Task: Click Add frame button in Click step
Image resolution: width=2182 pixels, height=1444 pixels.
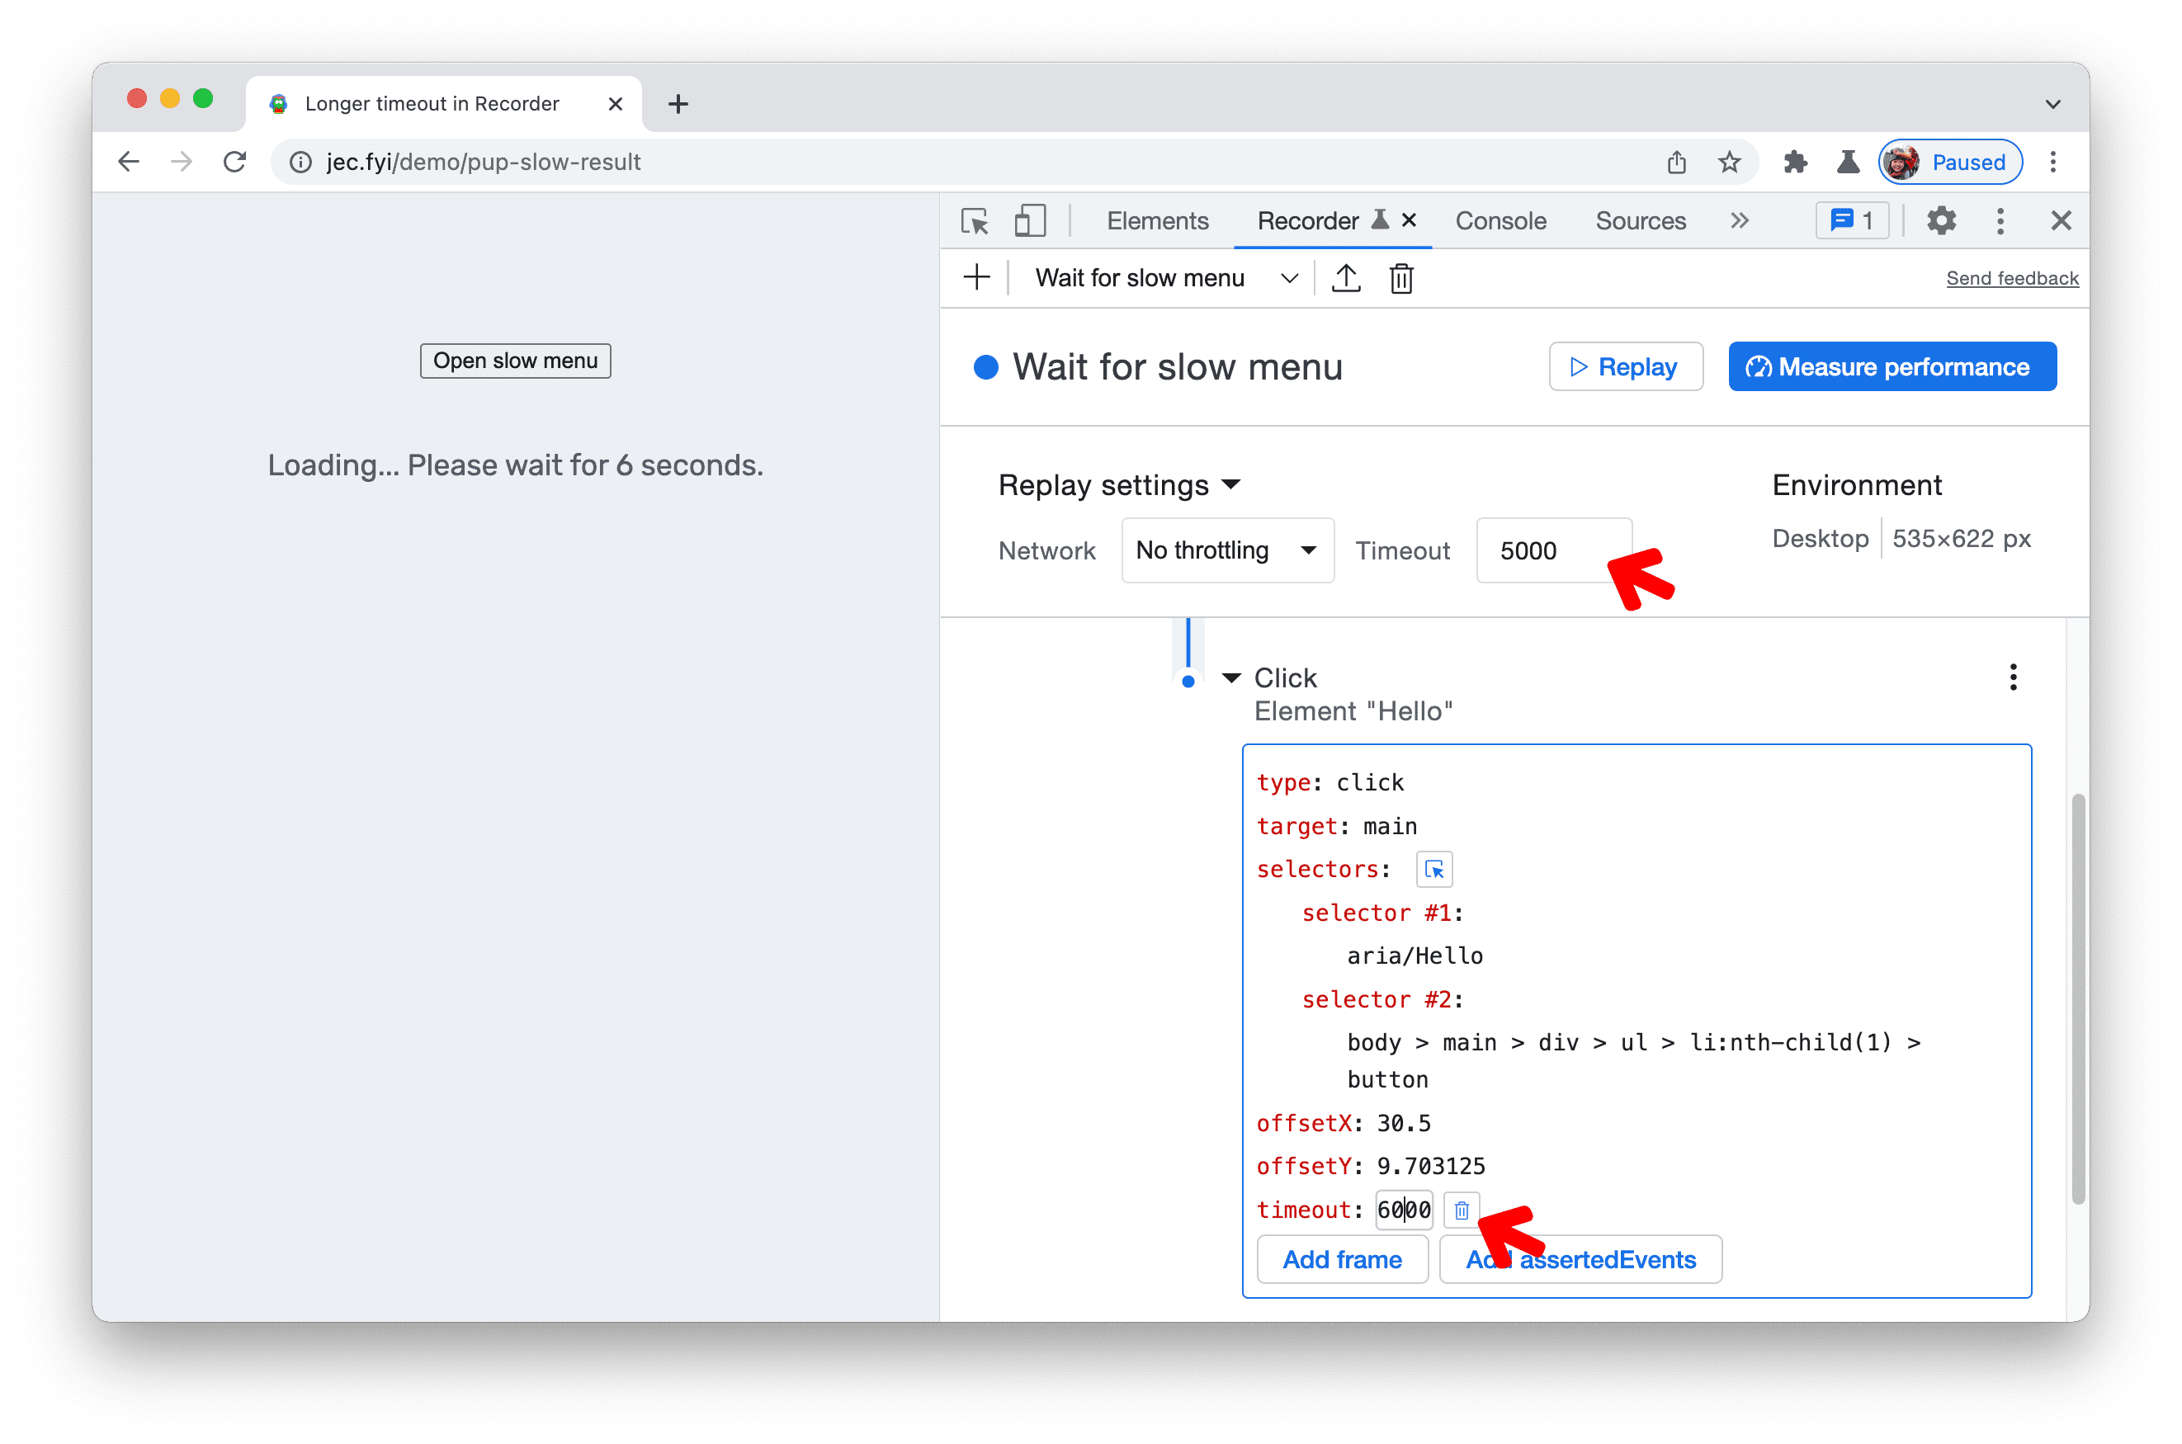Action: click(x=1341, y=1260)
